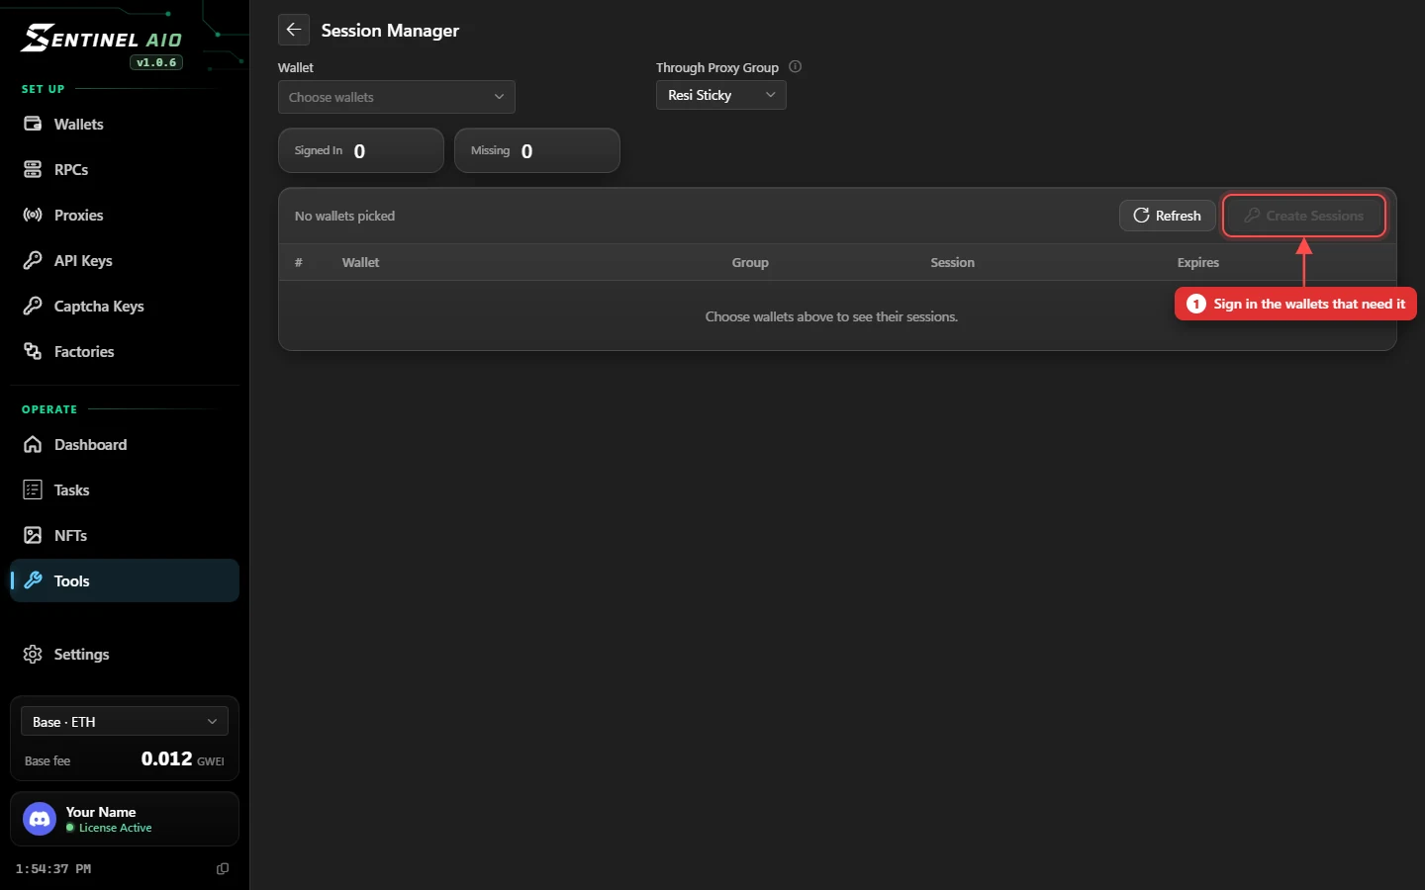Click the 0.012 base fee value
1425x890 pixels.
click(x=166, y=758)
